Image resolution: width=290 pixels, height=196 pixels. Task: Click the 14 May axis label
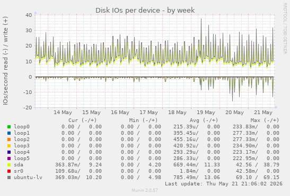pyautogui.click(x=63, y=113)
